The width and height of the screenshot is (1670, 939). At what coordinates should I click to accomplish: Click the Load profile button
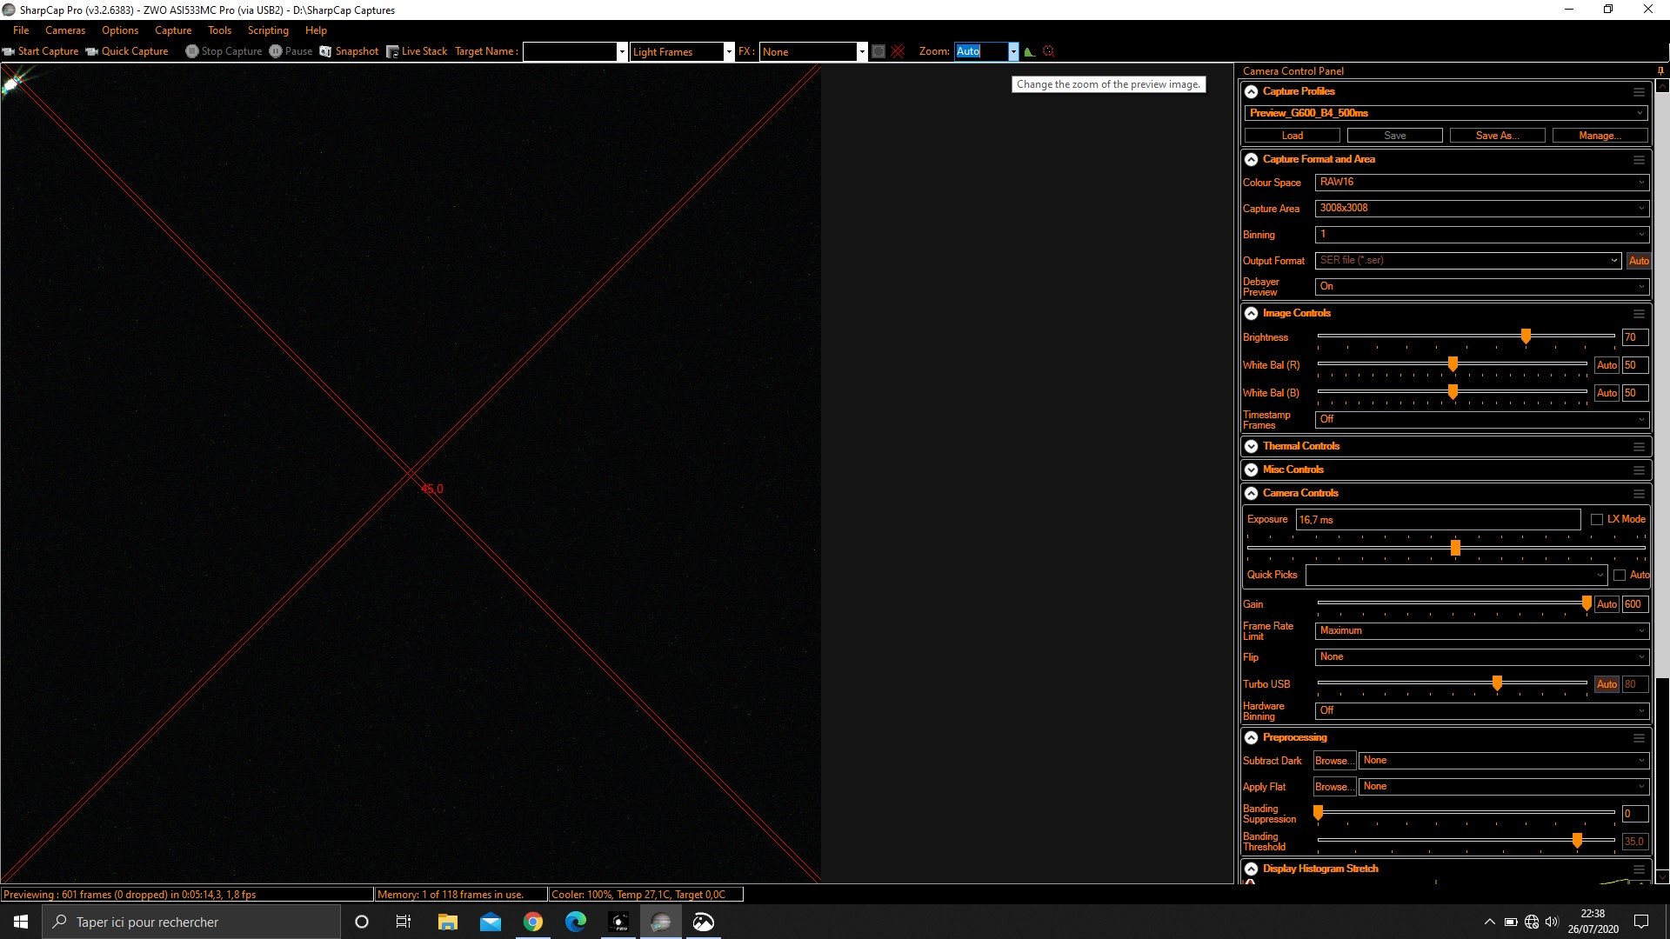click(1293, 136)
